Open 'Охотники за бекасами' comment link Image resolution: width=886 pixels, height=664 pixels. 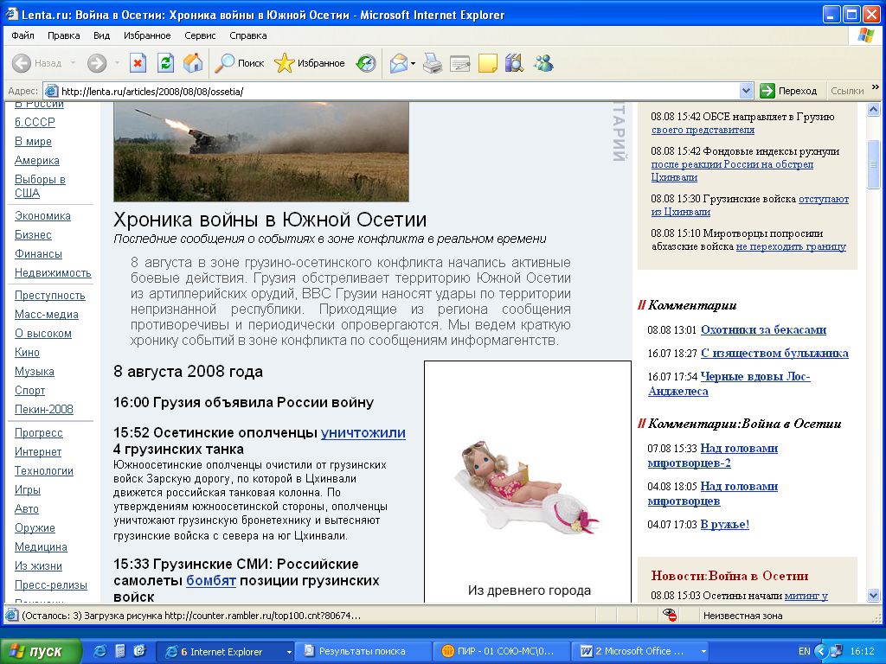click(762, 329)
